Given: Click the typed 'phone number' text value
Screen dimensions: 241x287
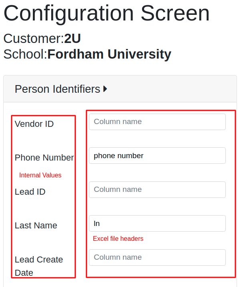Looking at the screenshot, I should point(118,156).
